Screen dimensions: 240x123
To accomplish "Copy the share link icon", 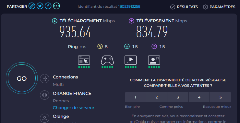I will (32, 6).
